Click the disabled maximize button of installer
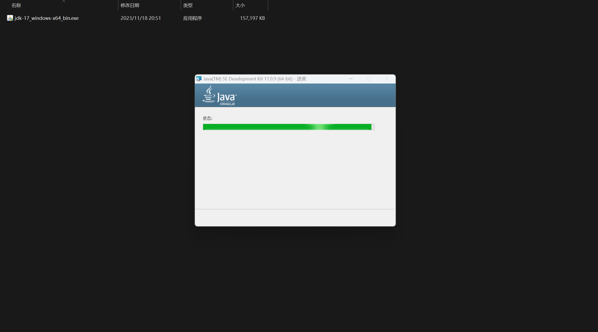This screenshot has width=598, height=332. pos(368,79)
